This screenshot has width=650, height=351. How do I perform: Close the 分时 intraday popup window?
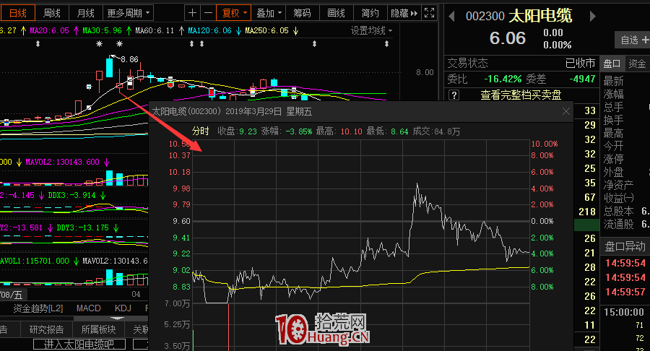click(565, 111)
